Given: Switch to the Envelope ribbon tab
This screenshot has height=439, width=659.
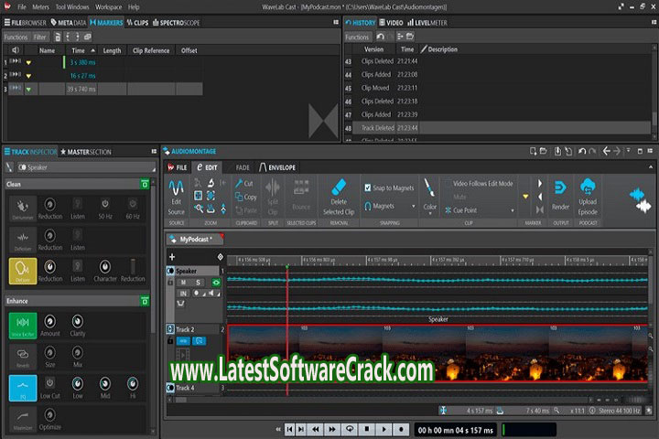Looking at the screenshot, I should pos(279,167).
